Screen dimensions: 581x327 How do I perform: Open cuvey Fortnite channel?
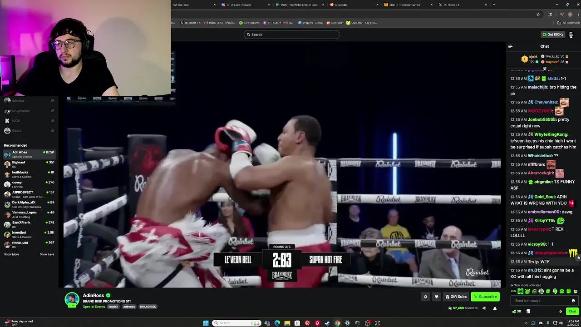click(x=29, y=184)
